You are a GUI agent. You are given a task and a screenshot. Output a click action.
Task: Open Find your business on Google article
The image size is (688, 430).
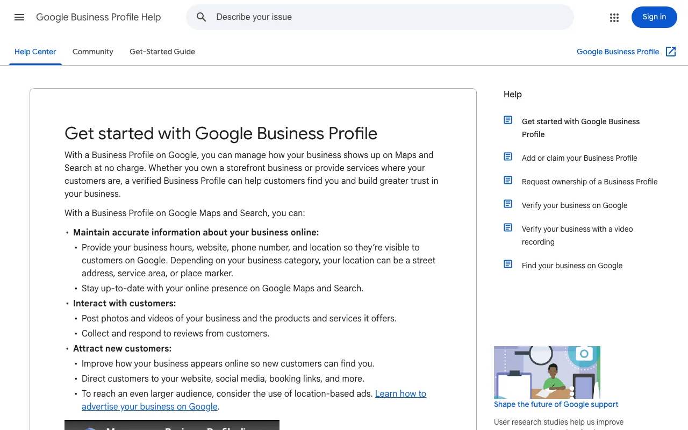pyautogui.click(x=572, y=266)
